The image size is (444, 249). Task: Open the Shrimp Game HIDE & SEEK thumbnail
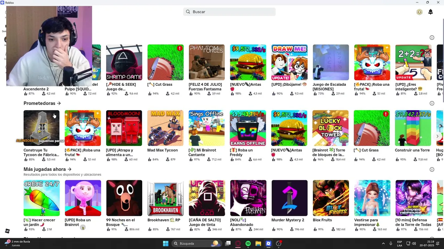pyautogui.click(x=124, y=62)
